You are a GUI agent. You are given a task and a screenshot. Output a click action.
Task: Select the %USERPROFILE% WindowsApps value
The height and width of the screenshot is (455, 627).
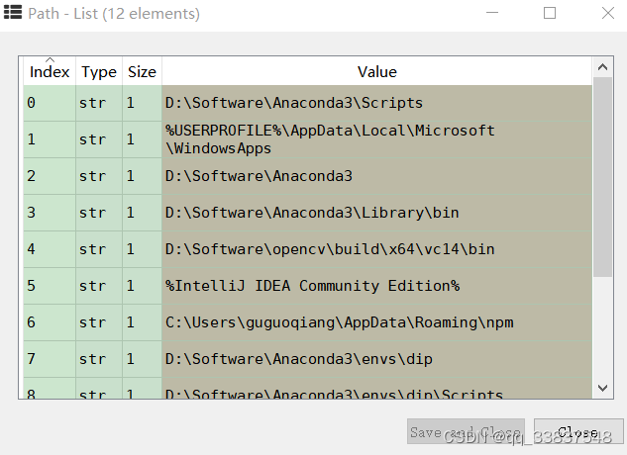pos(376,139)
